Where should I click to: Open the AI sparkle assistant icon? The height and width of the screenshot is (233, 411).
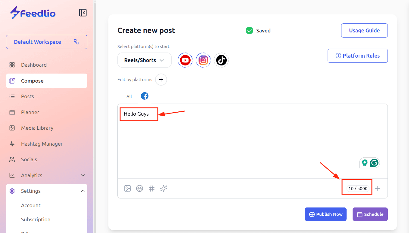pyautogui.click(x=163, y=189)
